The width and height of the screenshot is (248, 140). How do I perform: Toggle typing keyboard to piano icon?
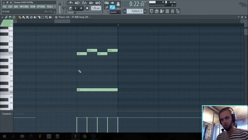[x=107, y=3]
